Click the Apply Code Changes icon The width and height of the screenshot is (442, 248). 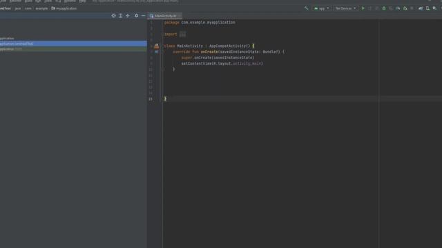point(376,8)
